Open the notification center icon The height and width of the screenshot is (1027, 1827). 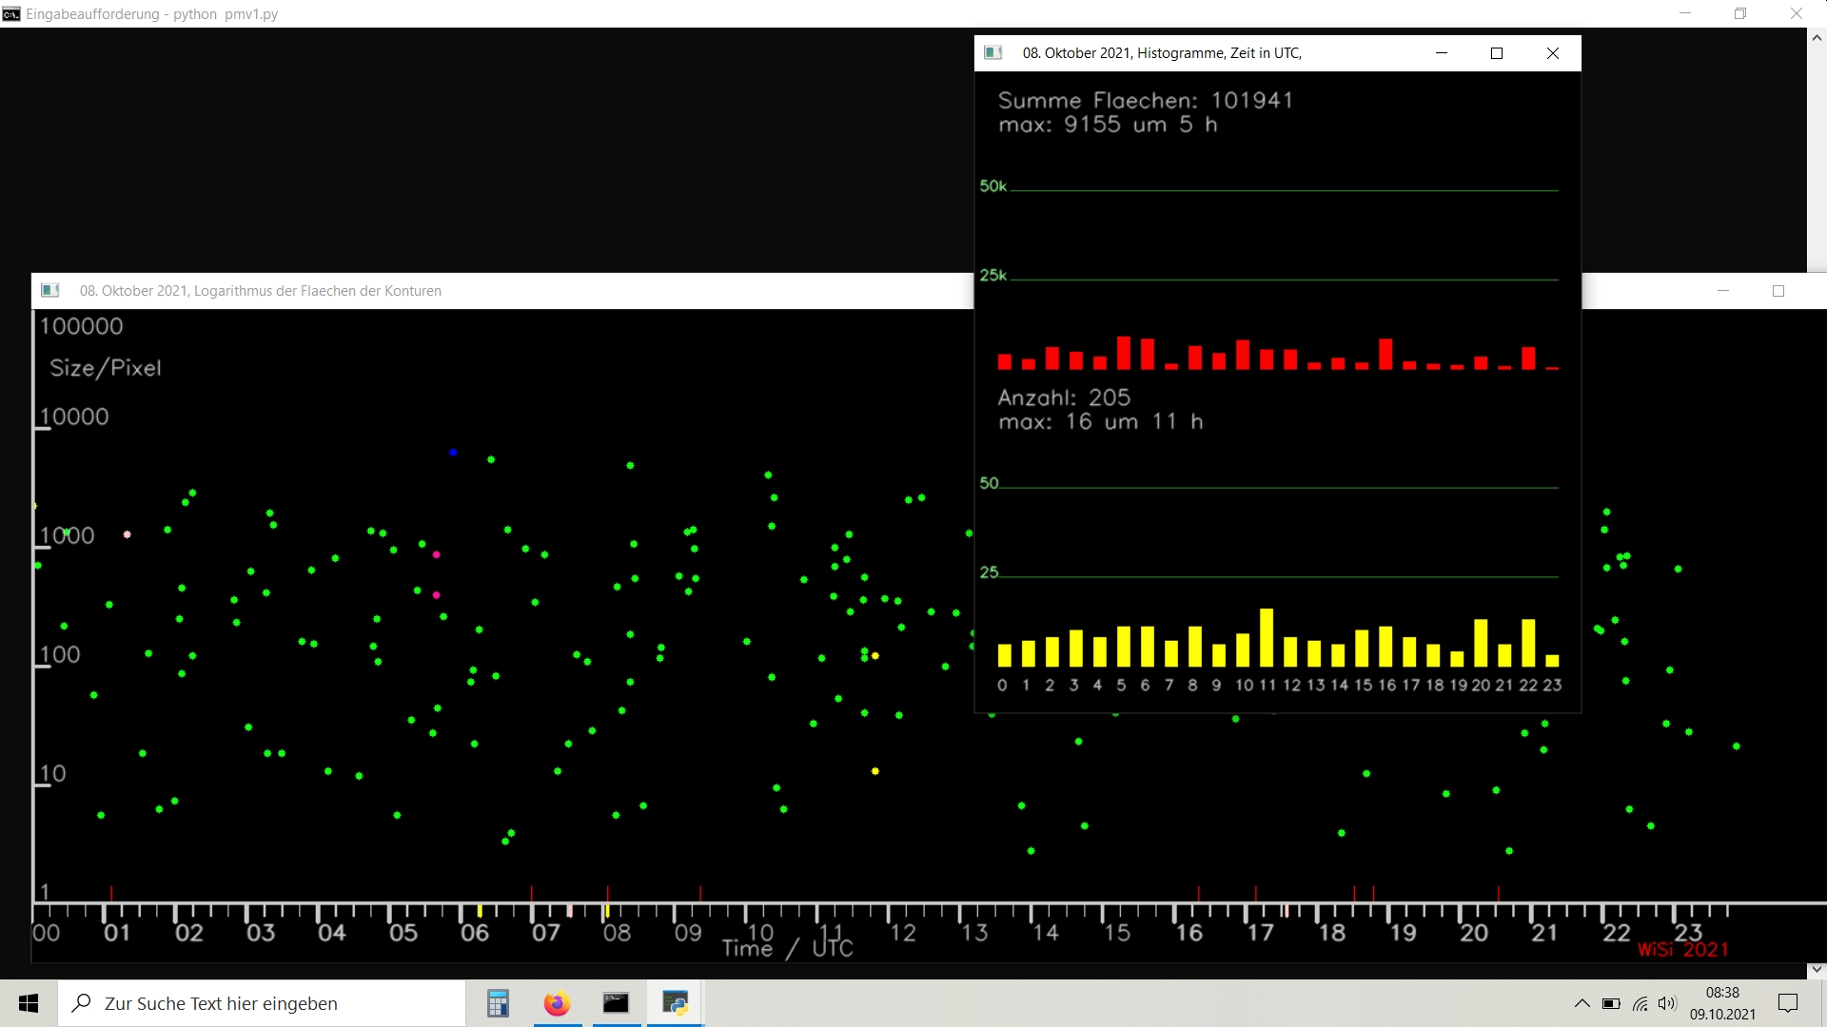(1788, 1003)
